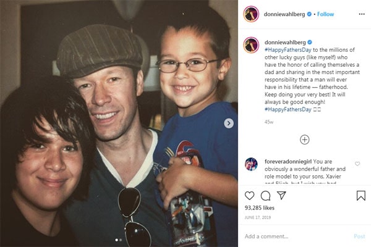This screenshot has width=371, height=247.
Task: Focus the Add a comment field
Action: point(296,237)
